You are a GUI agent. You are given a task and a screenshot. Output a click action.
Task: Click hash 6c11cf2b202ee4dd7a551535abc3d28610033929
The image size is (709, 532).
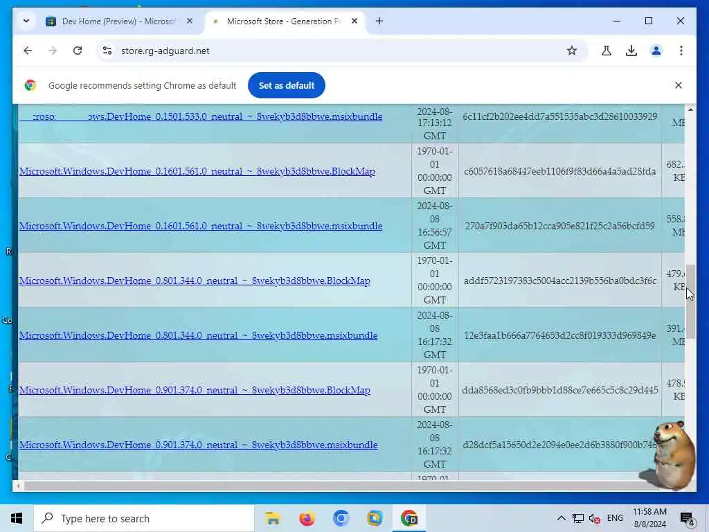[559, 116]
